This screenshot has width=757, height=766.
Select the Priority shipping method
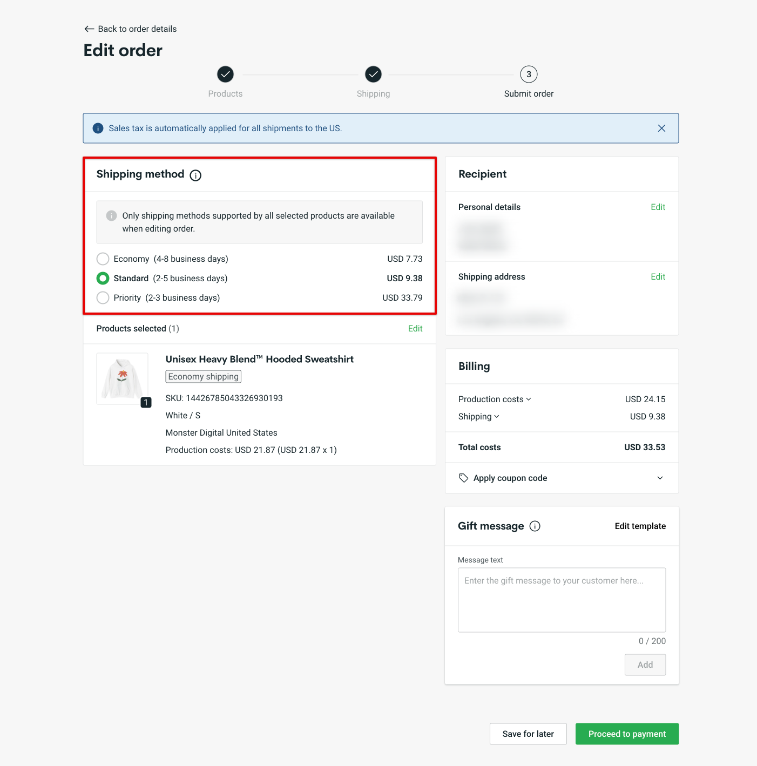pos(103,297)
